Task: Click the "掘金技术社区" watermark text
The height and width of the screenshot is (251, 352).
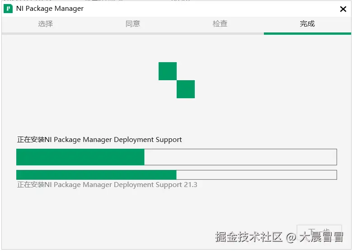Action: 249,237
